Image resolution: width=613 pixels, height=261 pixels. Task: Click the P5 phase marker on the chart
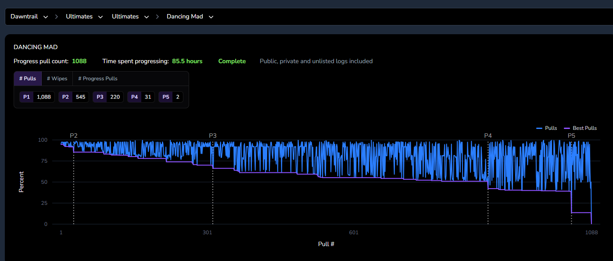[x=571, y=136]
